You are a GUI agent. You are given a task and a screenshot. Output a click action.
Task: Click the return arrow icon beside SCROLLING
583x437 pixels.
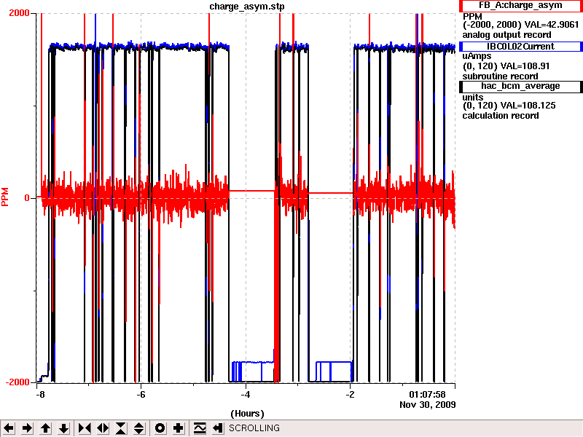(x=218, y=428)
